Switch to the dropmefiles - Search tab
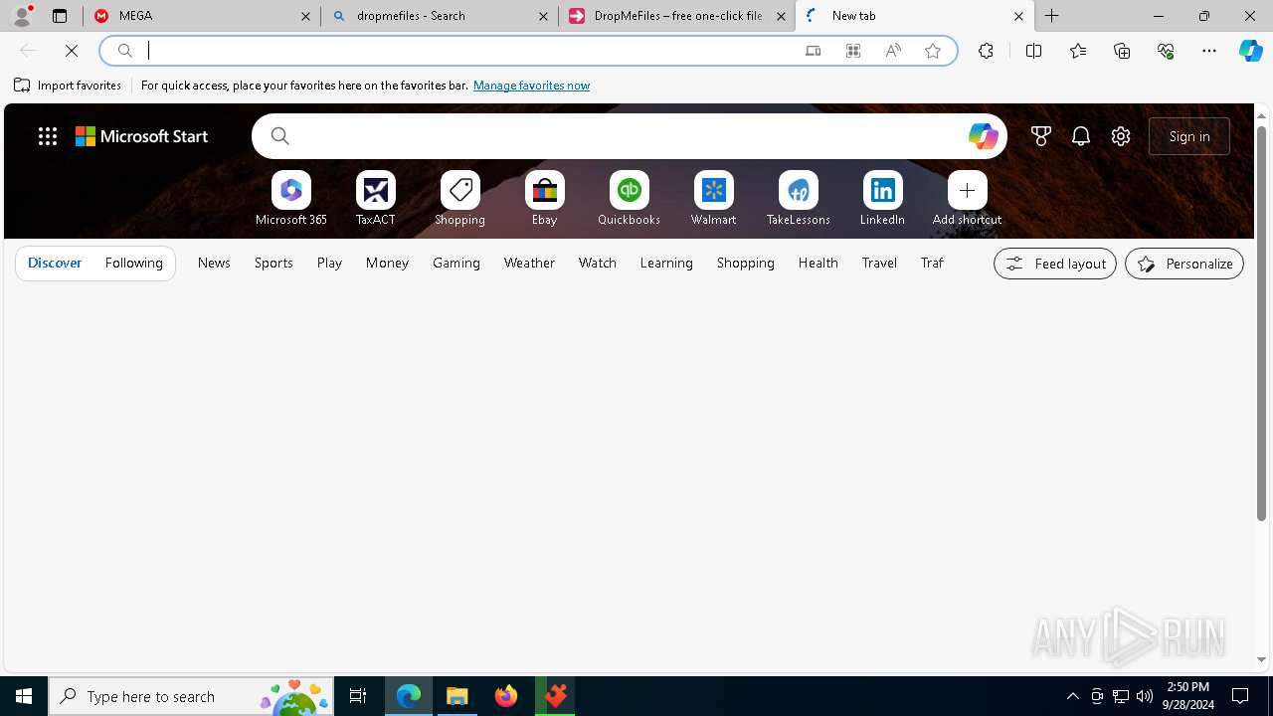This screenshot has height=716, width=1273. (x=440, y=16)
